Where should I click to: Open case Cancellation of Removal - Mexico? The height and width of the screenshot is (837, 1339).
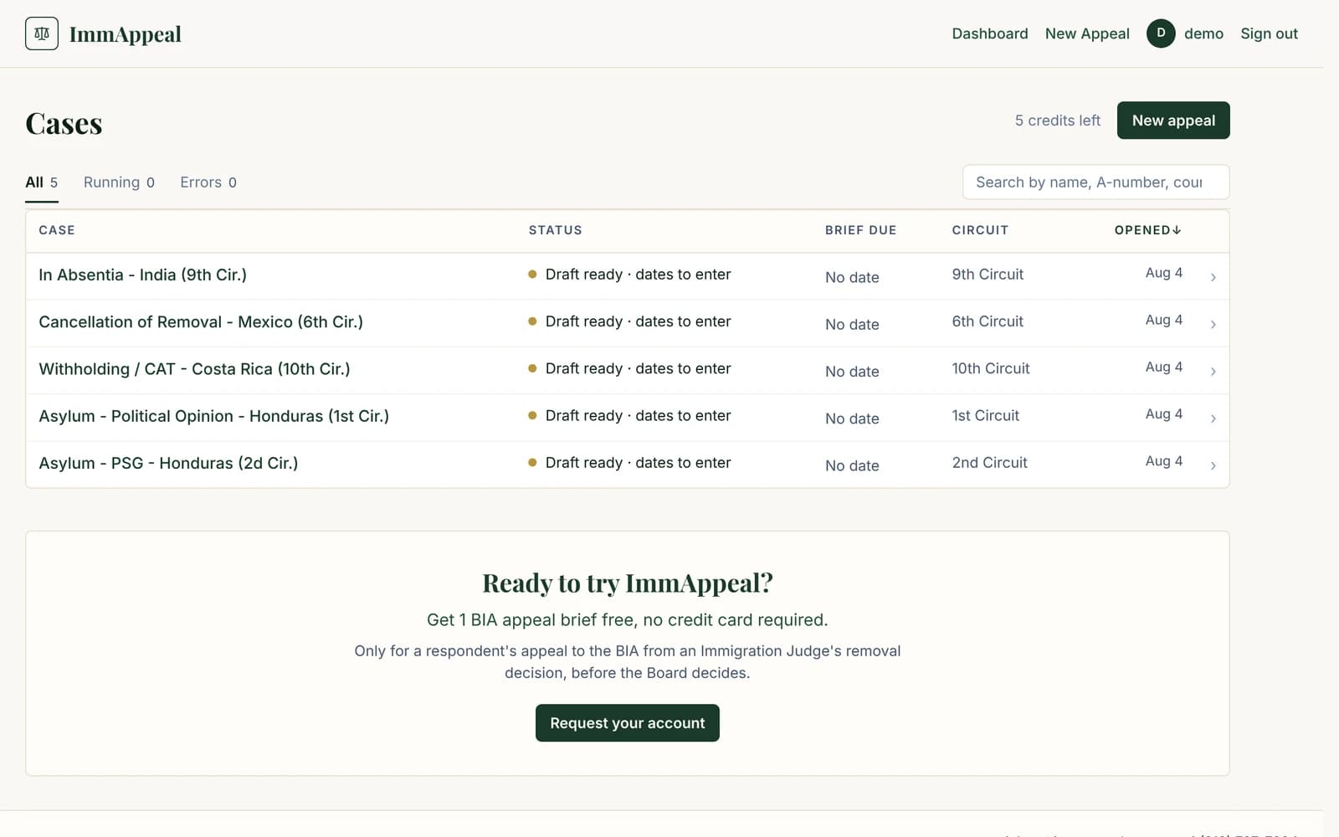(x=201, y=321)
